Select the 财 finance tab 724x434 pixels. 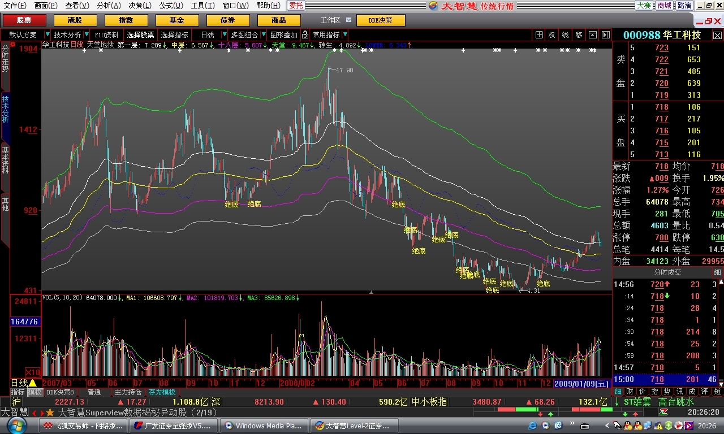point(631,391)
